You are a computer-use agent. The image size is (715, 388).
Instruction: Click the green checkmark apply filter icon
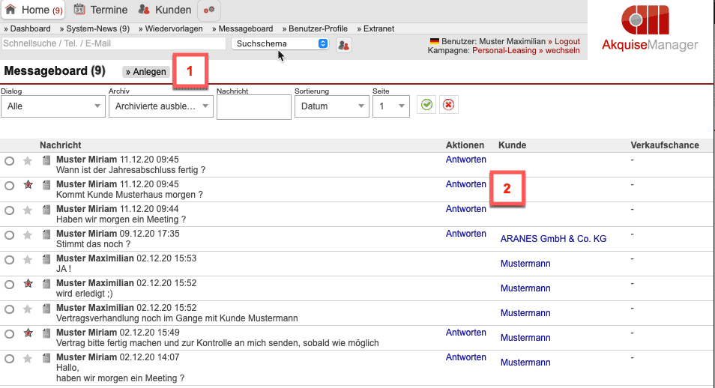(426, 106)
